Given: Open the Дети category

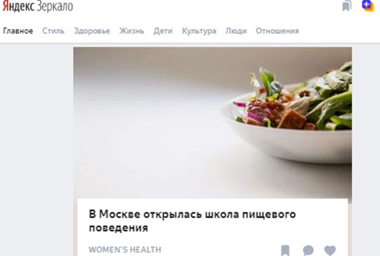Looking at the screenshot, I should coord(163,31).
